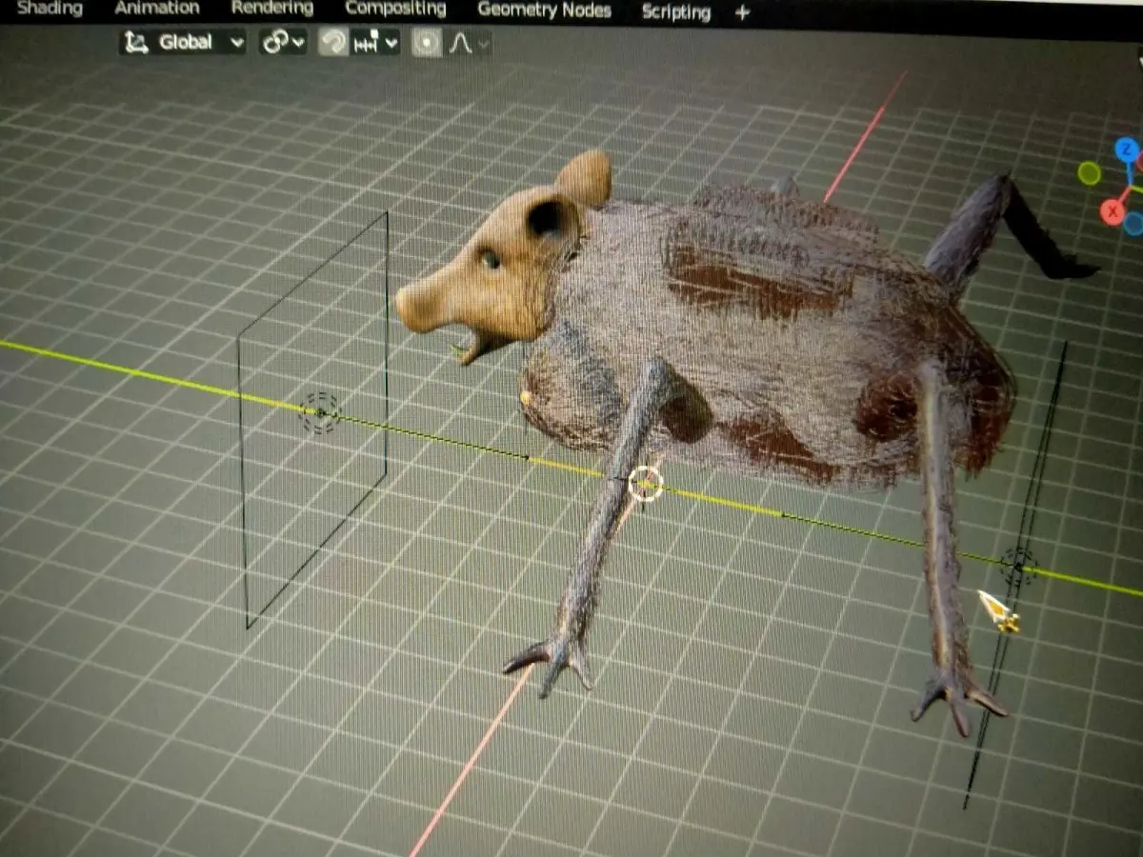This screenshot has height=857, width=1143.
Task: Click the 3D cursor on the axis
Action: [x=645, y=484]
